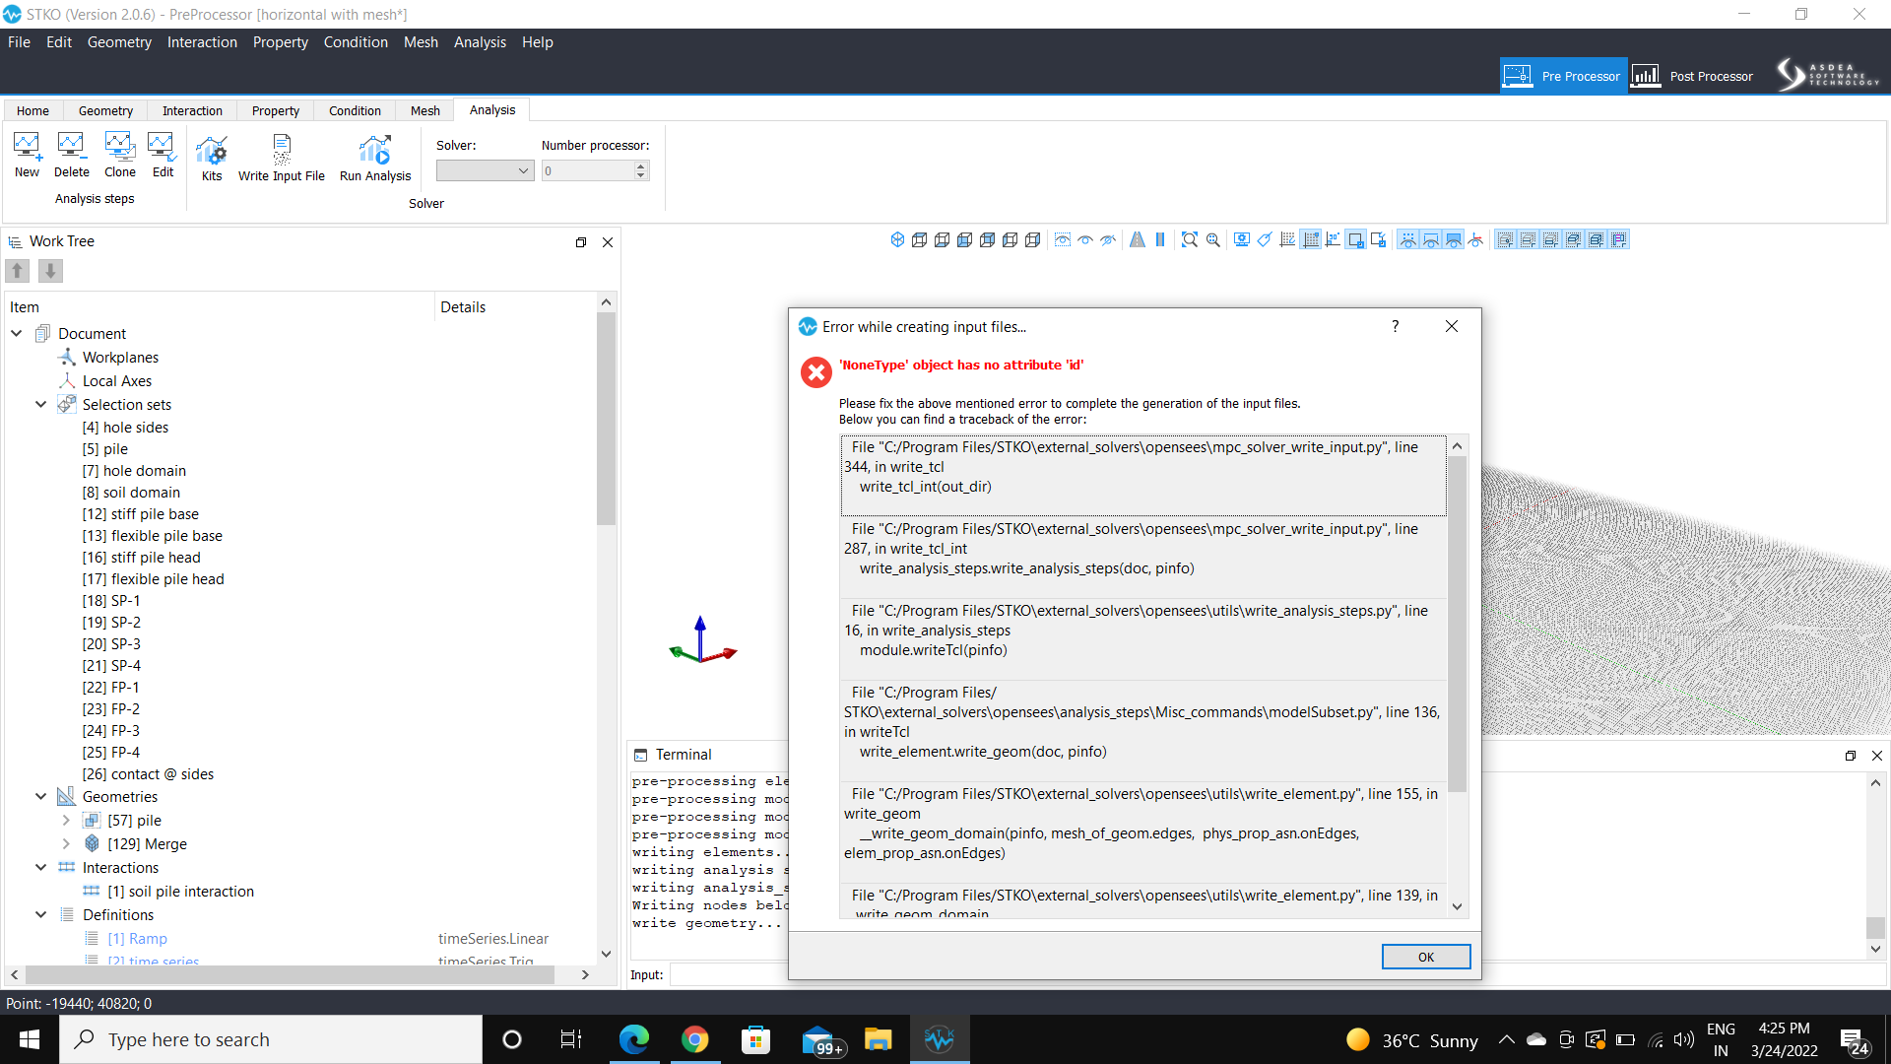Toggle angle snap 30° button
Viewport: 1891px width, 1064px height.
pyautogui.click(x=1334, y=239)
